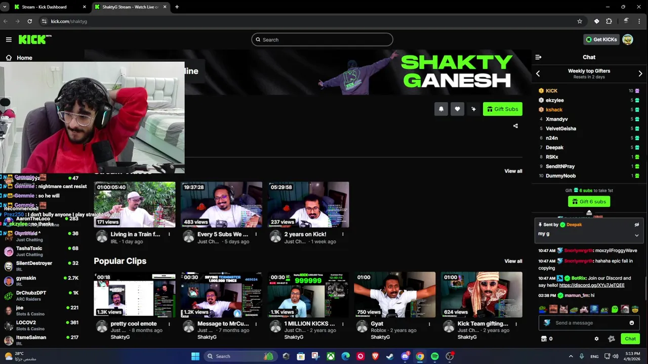Image resolution: width=648 pixels, height=364 pixels.
Task: Play the Kick Team gifting clip thumbnail
Action: click(481, 294)
